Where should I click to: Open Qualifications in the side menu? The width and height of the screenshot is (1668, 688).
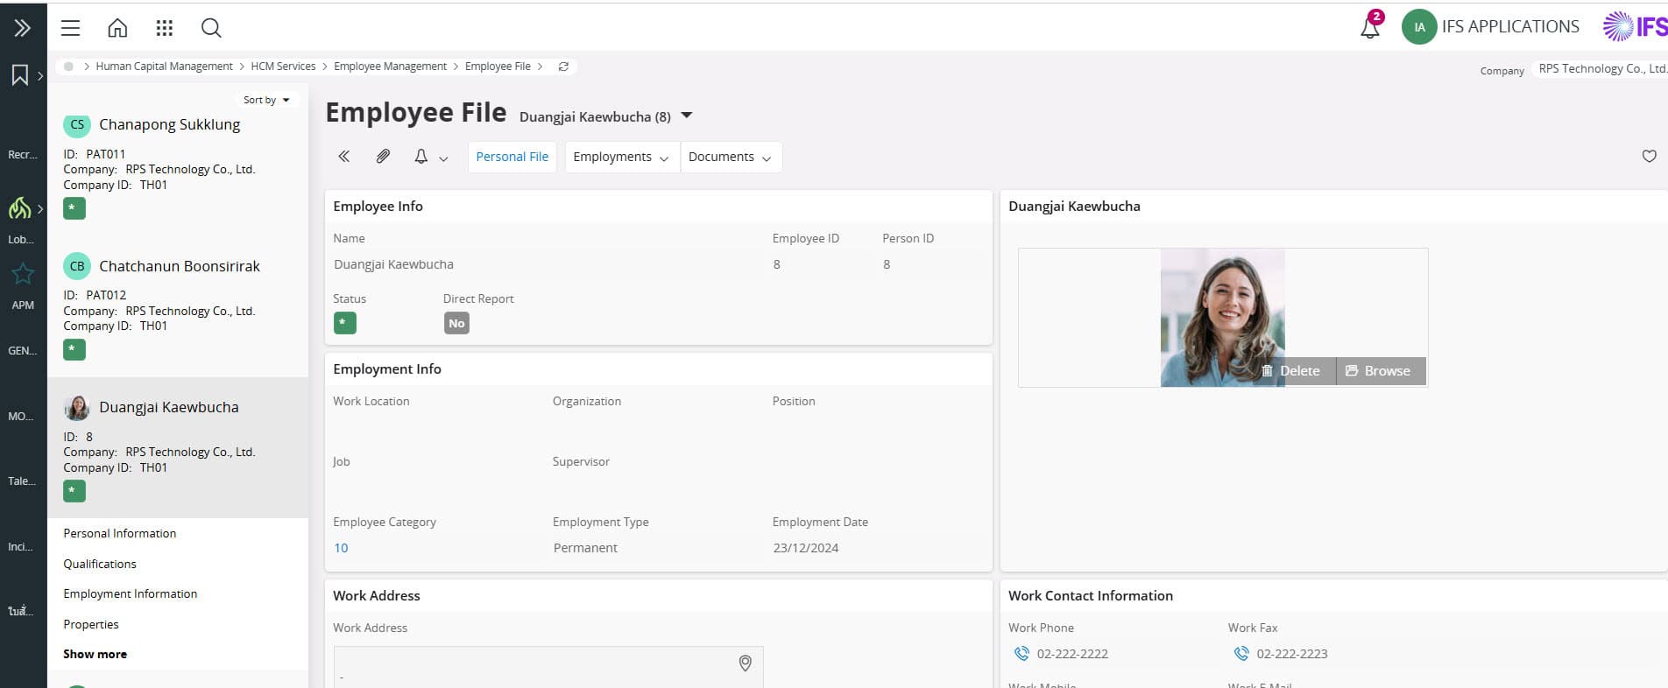point(100,564)
